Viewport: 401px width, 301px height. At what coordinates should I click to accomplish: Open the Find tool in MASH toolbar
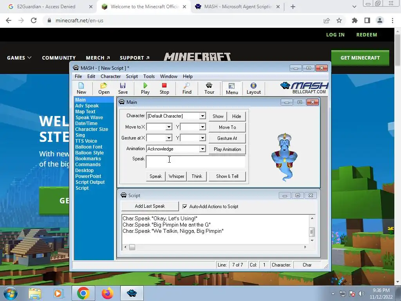[187, 89]
